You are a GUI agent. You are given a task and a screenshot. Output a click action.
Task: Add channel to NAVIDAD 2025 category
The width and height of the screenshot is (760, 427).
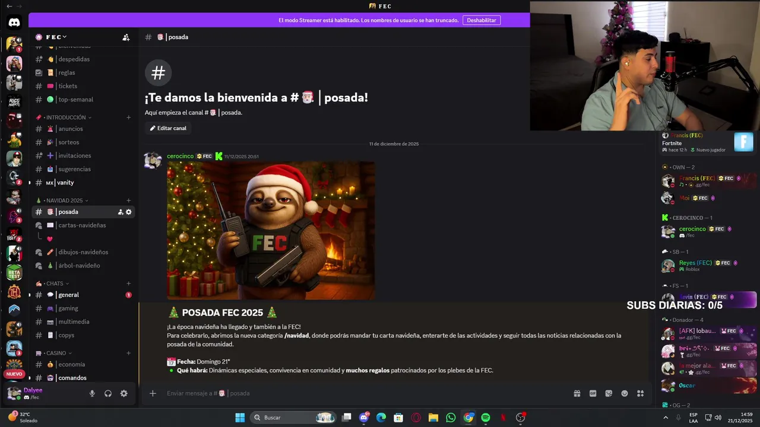click(x=128, y=200)
